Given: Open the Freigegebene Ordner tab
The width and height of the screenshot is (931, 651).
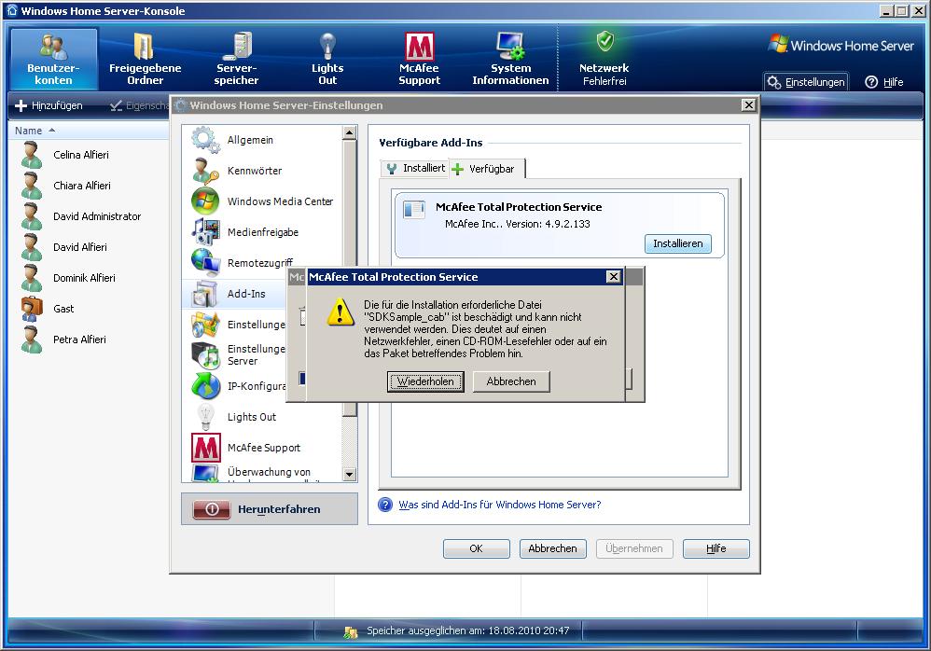Looking at the screenshot, I should point(145,60).
